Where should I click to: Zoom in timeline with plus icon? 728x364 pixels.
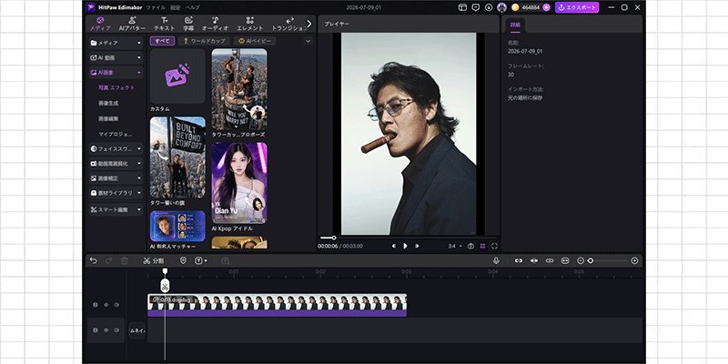pos(634,260)
